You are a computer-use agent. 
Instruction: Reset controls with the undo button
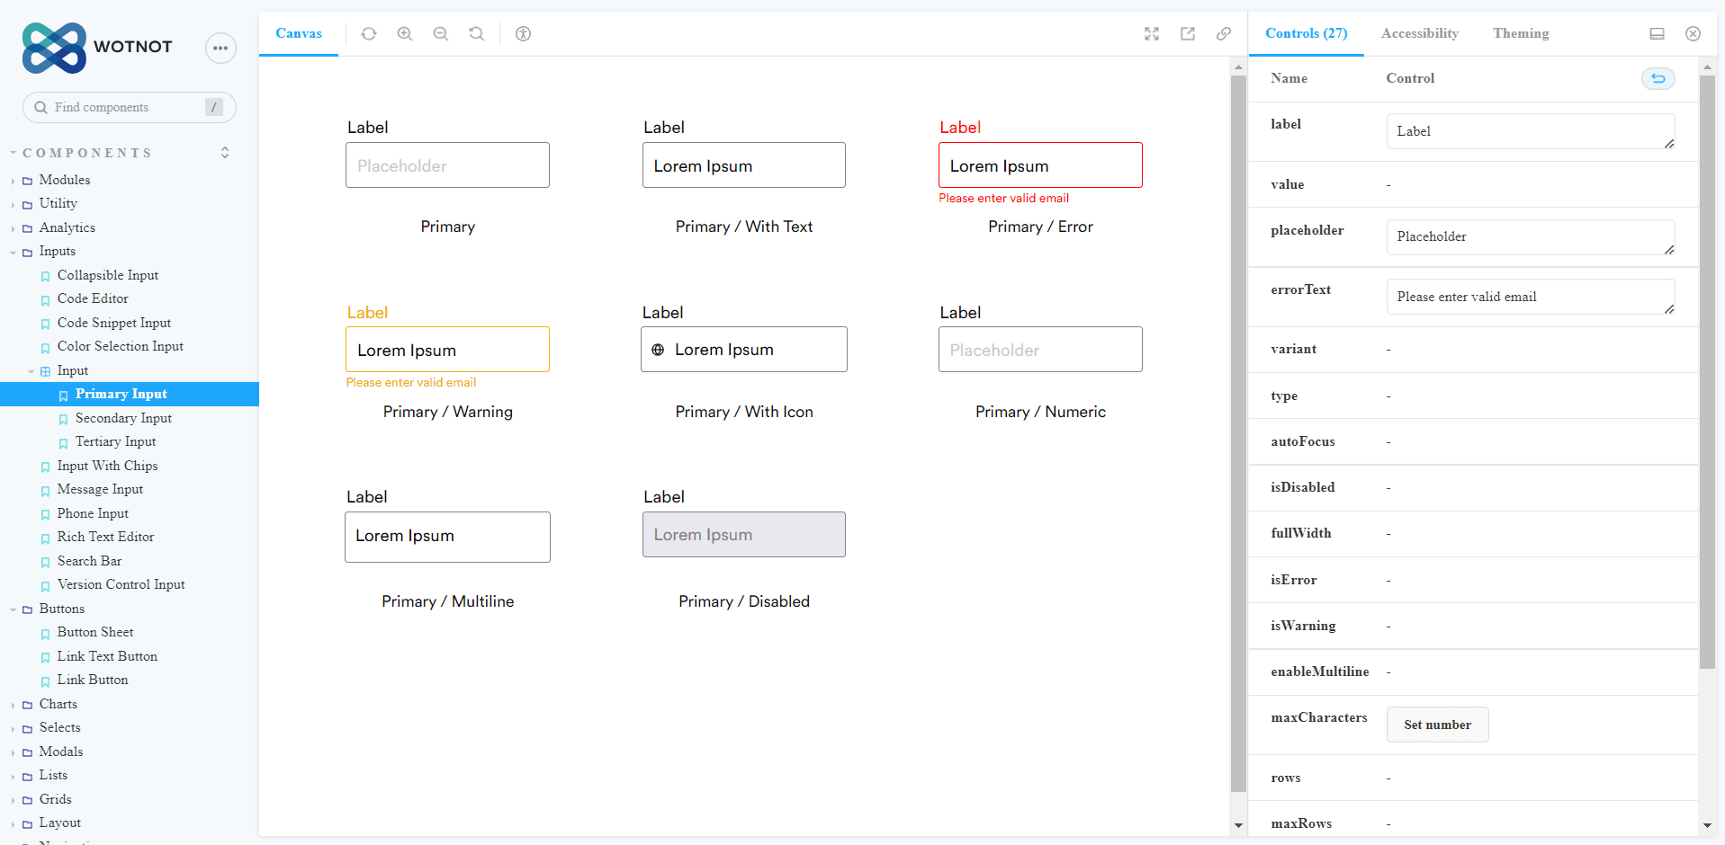point(1658,78)
